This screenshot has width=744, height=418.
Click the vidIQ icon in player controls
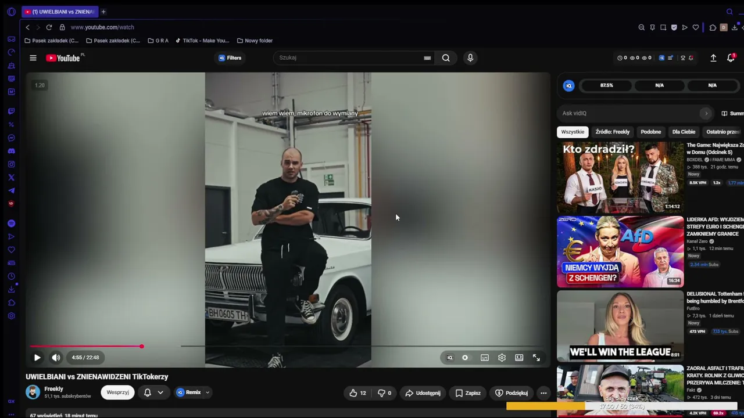[x=449, y=358]
